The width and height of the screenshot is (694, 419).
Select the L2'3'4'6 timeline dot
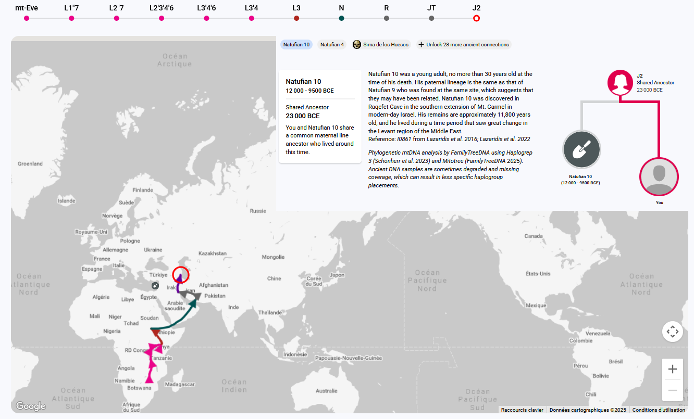(x=162, y=18)
